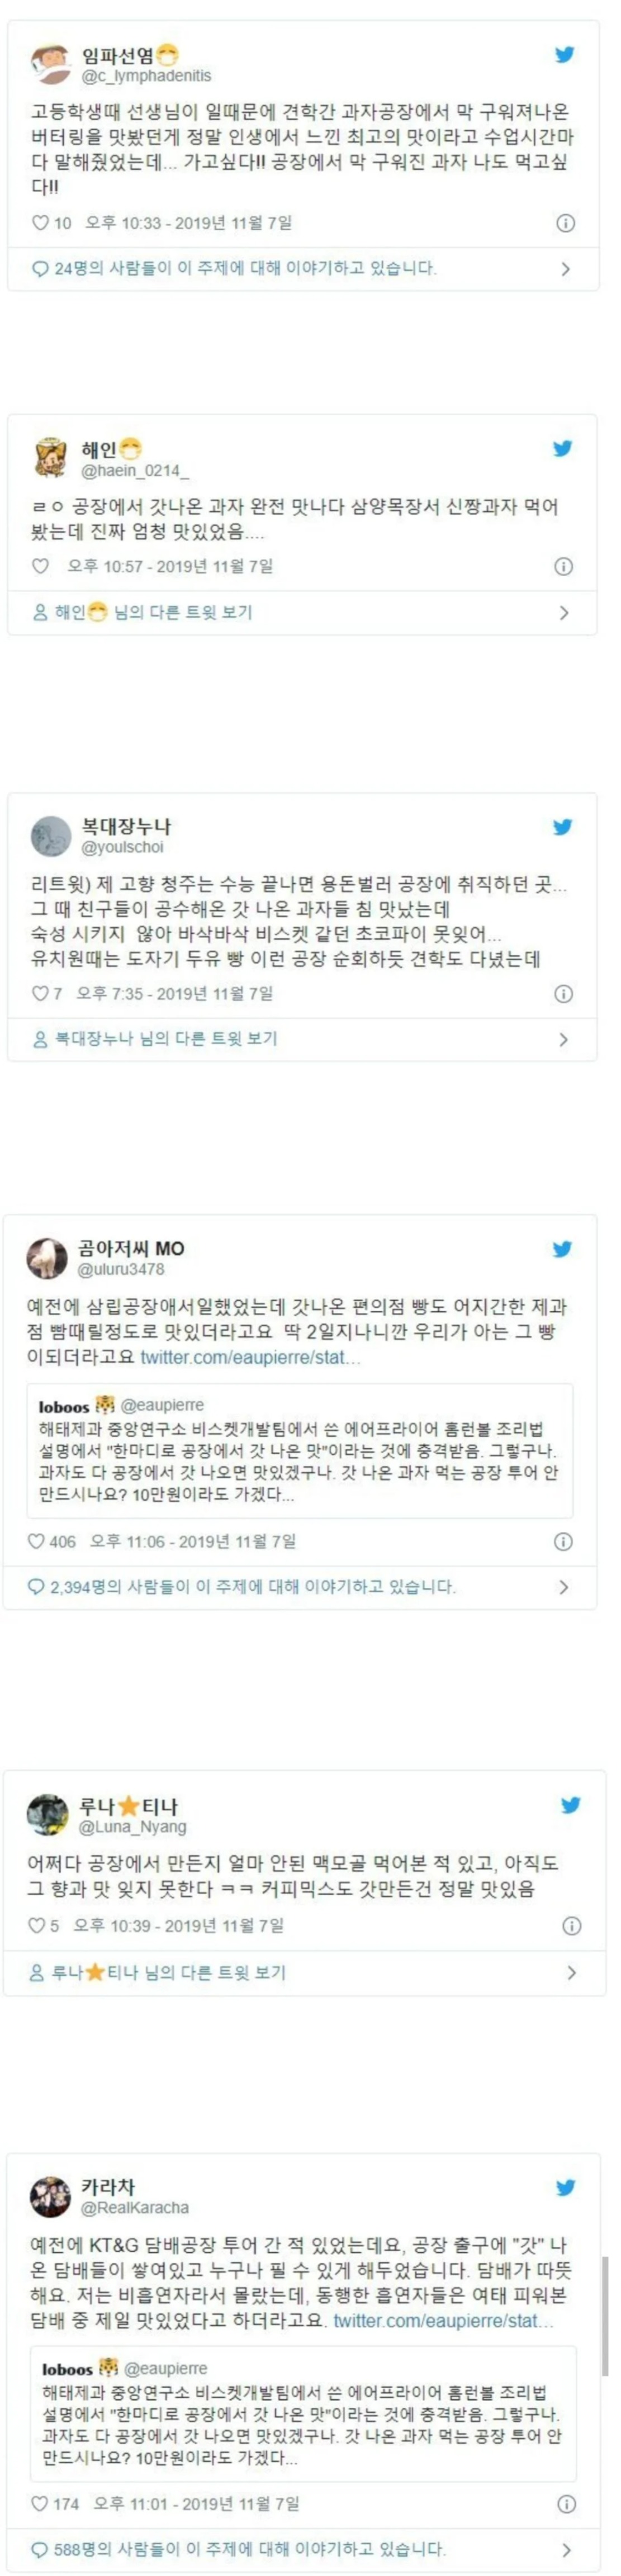The image size is (621, 2576).
Task: Click the page vertical scrollbar thumb
Action: (605, 2316)
